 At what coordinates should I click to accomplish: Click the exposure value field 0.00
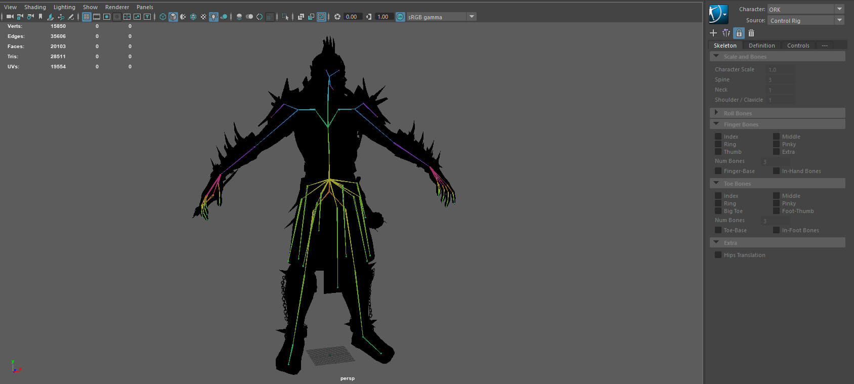point(353,17)
